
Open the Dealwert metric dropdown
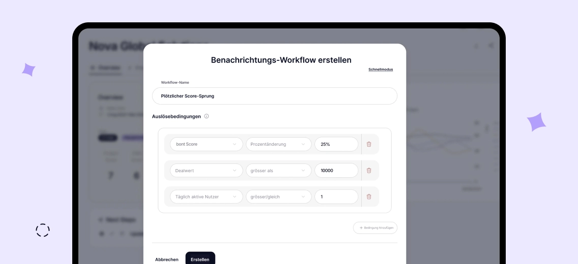point(207,171)
